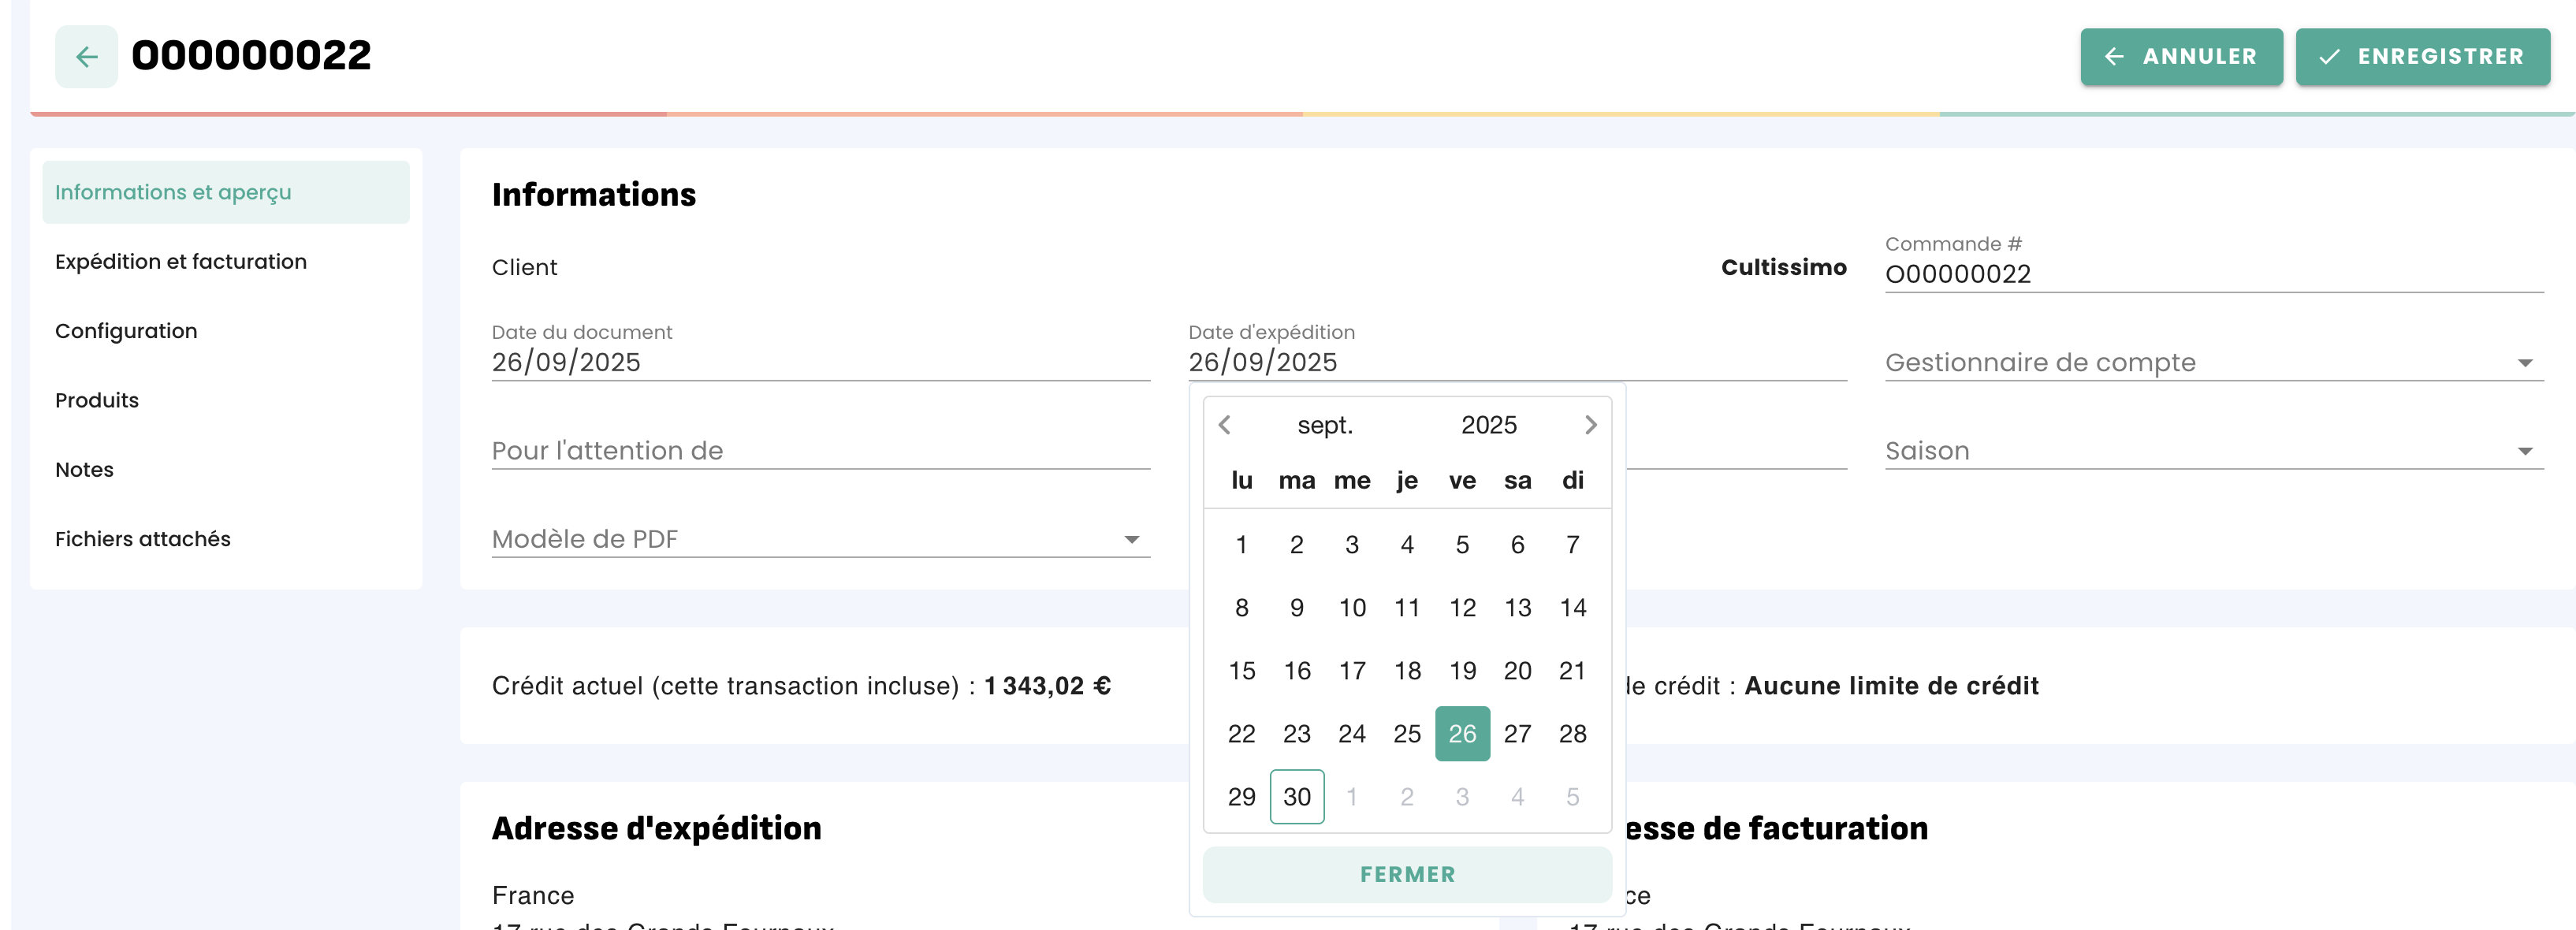2576x930 pixels.
Task: Expand the Modèle de PDF dropdown
Action: click(x=819, y=539)
